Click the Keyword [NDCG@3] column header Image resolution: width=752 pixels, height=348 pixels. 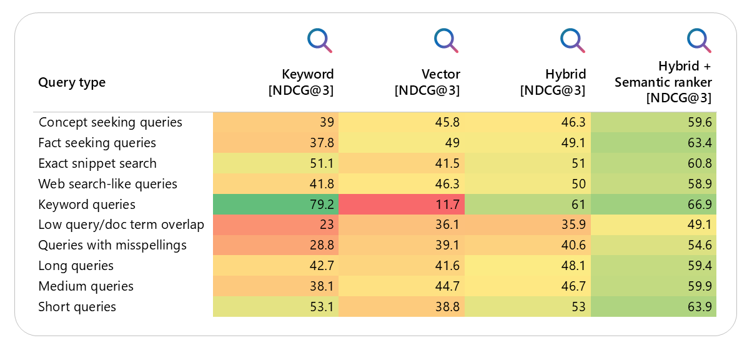coord(301,82)
